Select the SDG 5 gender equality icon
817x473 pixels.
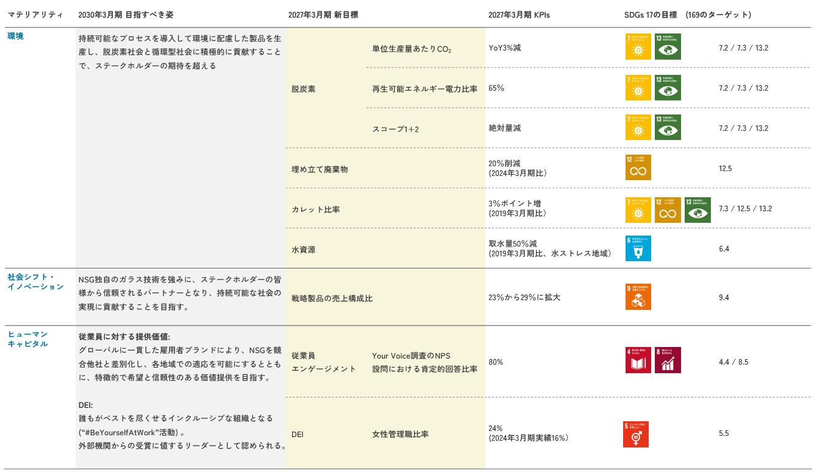pos(636,435)
